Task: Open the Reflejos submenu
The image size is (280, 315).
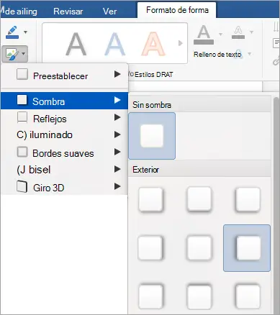Action: tap(65, 119)
